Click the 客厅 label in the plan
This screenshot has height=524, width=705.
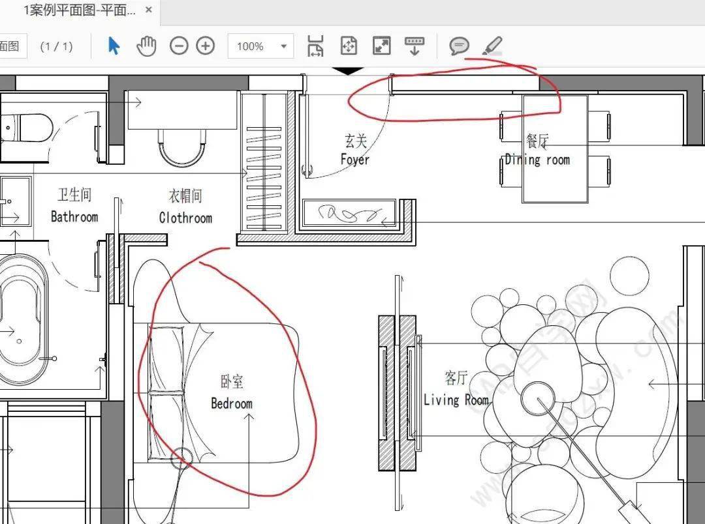click(x=456, y=378)
